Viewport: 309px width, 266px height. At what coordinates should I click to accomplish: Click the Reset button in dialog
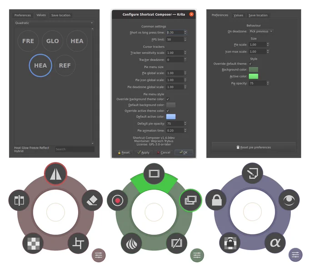(124, 152)
